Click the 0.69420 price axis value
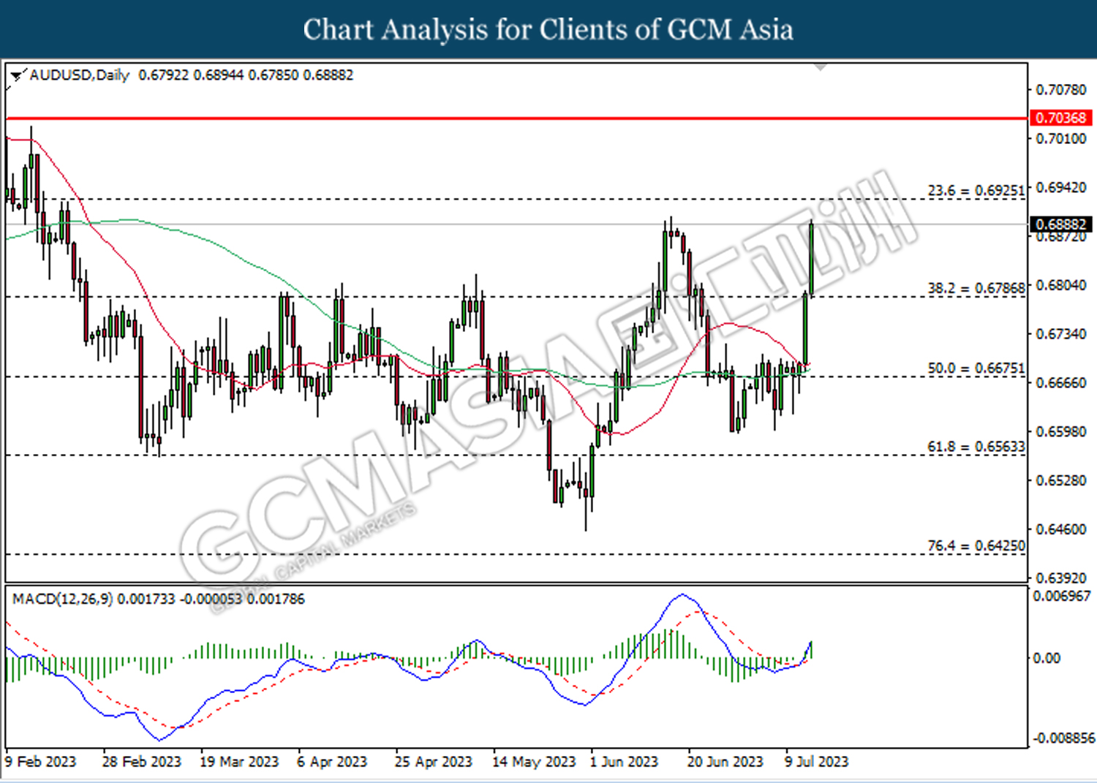 point(1061,188)
